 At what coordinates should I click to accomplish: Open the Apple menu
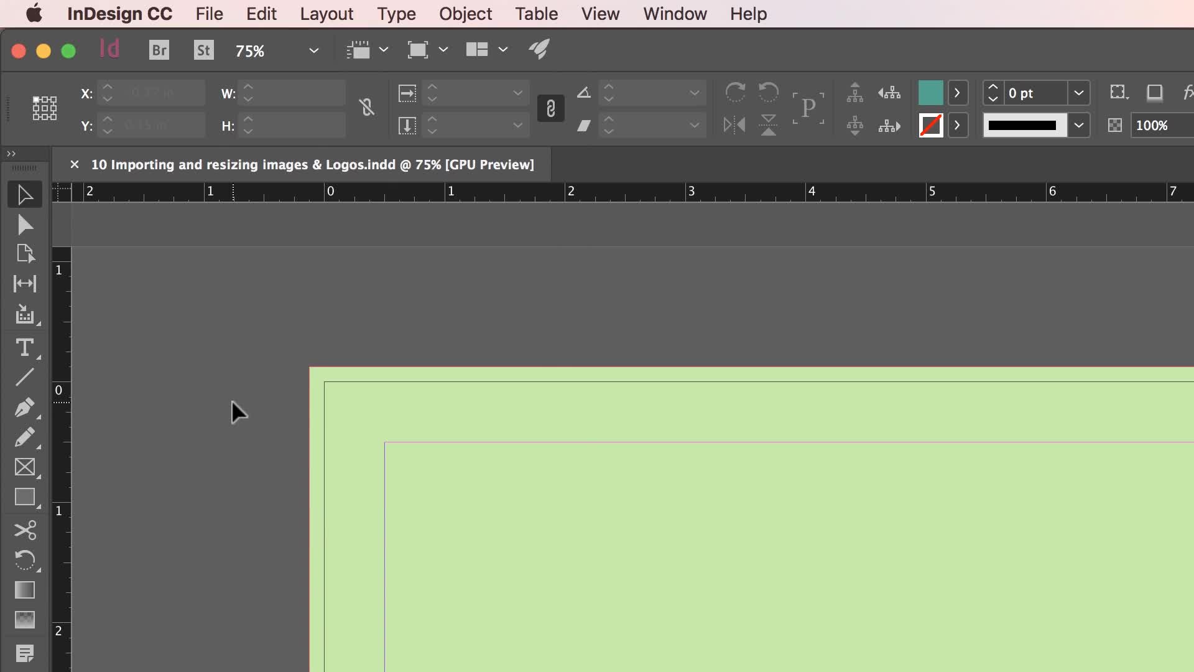tap(34, 14)
